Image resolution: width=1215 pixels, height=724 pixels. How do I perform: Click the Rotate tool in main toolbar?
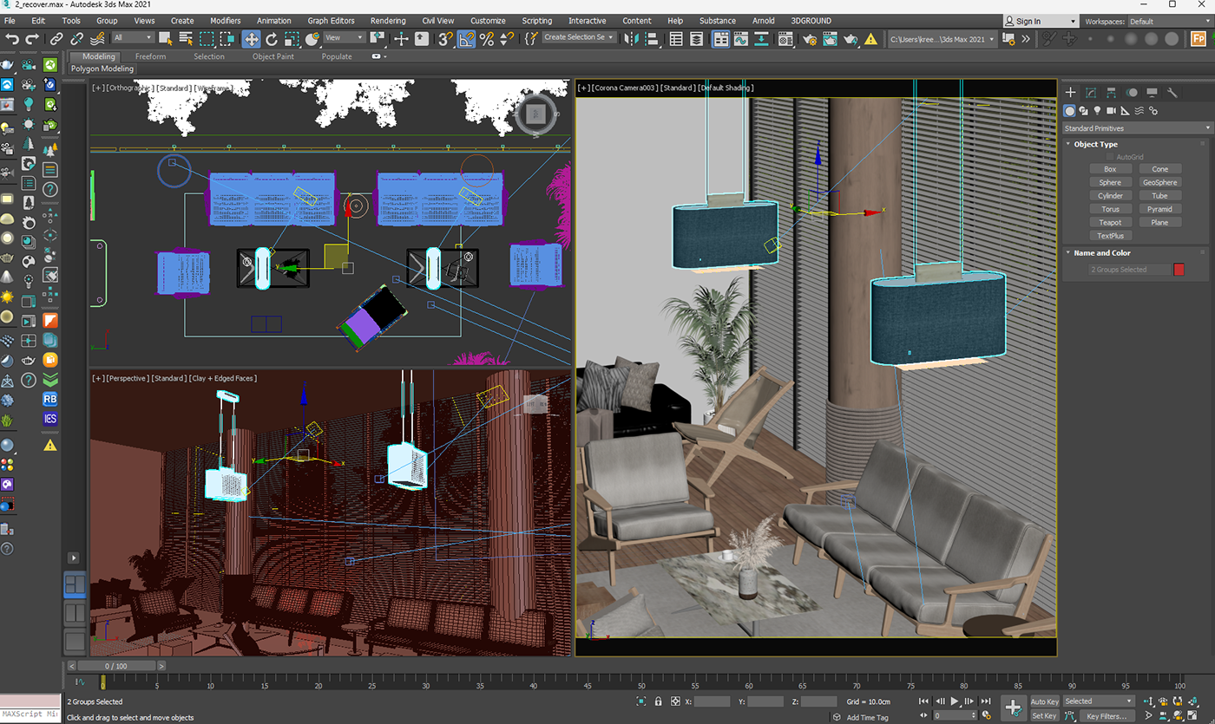272,38
